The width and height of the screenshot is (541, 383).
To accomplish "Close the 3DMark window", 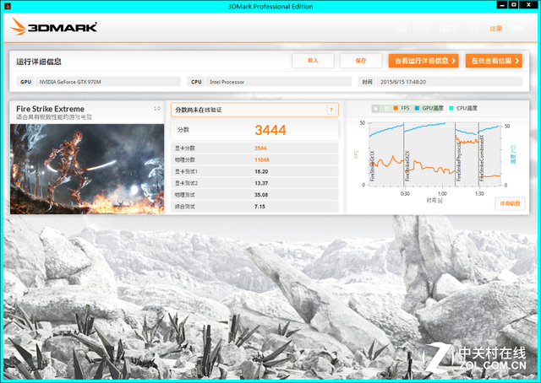I will 529,5.
